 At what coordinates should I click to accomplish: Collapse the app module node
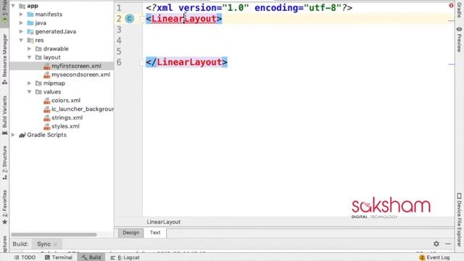tap(13, 6)
